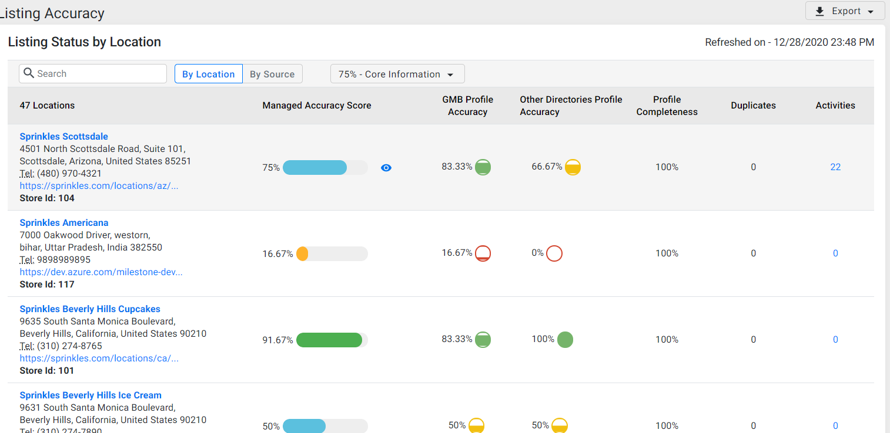Click the full green 100% accuracy circle
Screen dimensions: 890x433
(x=565, y=340)
